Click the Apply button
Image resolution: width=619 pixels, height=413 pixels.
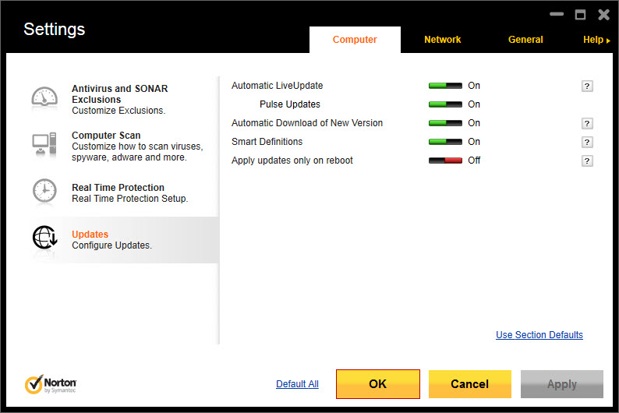562,384
